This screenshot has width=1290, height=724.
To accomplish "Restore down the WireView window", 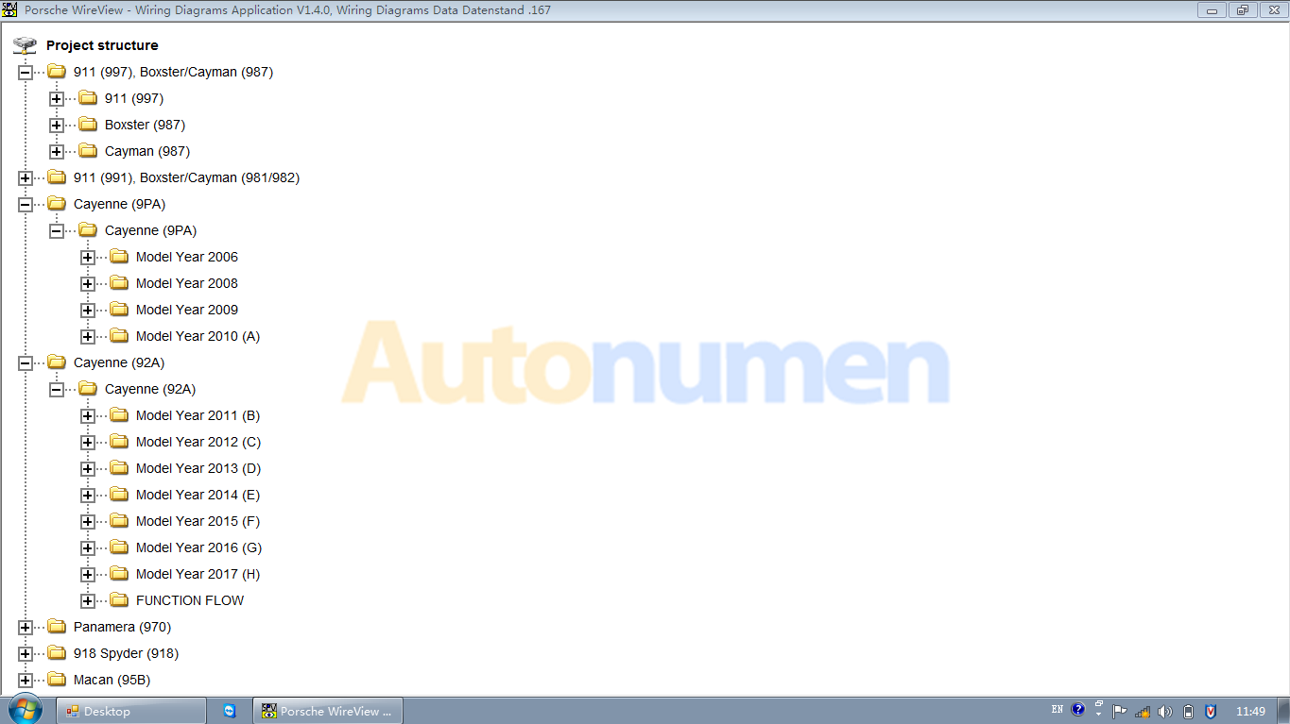I will pyautogui.click(x=1242, y=10).
